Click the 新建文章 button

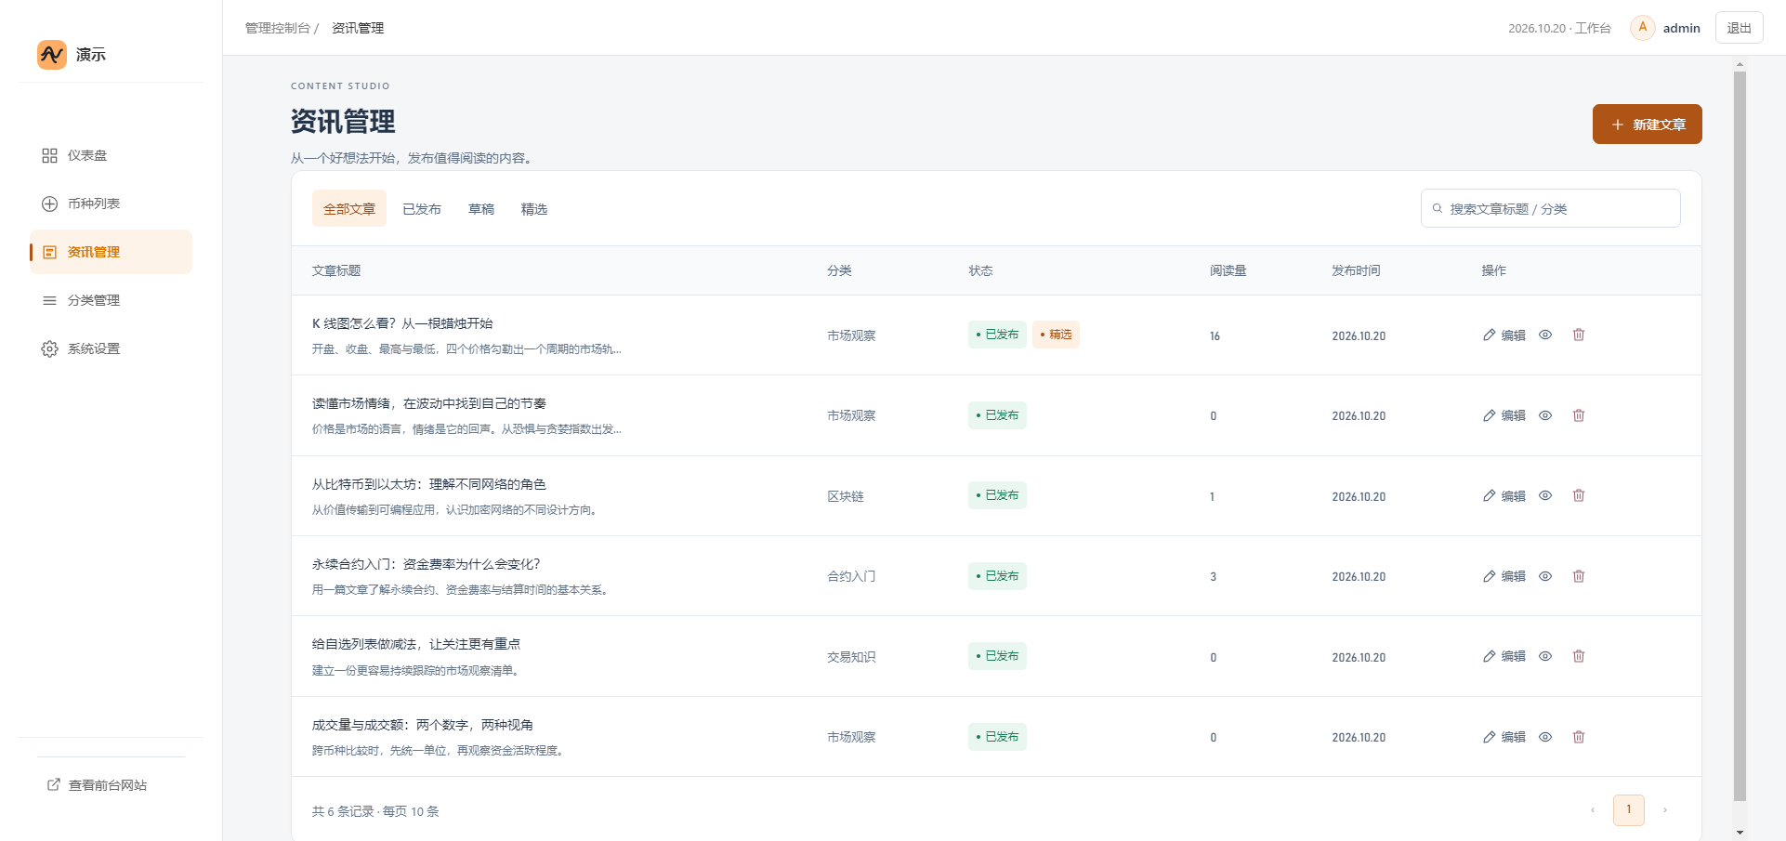1647,125
